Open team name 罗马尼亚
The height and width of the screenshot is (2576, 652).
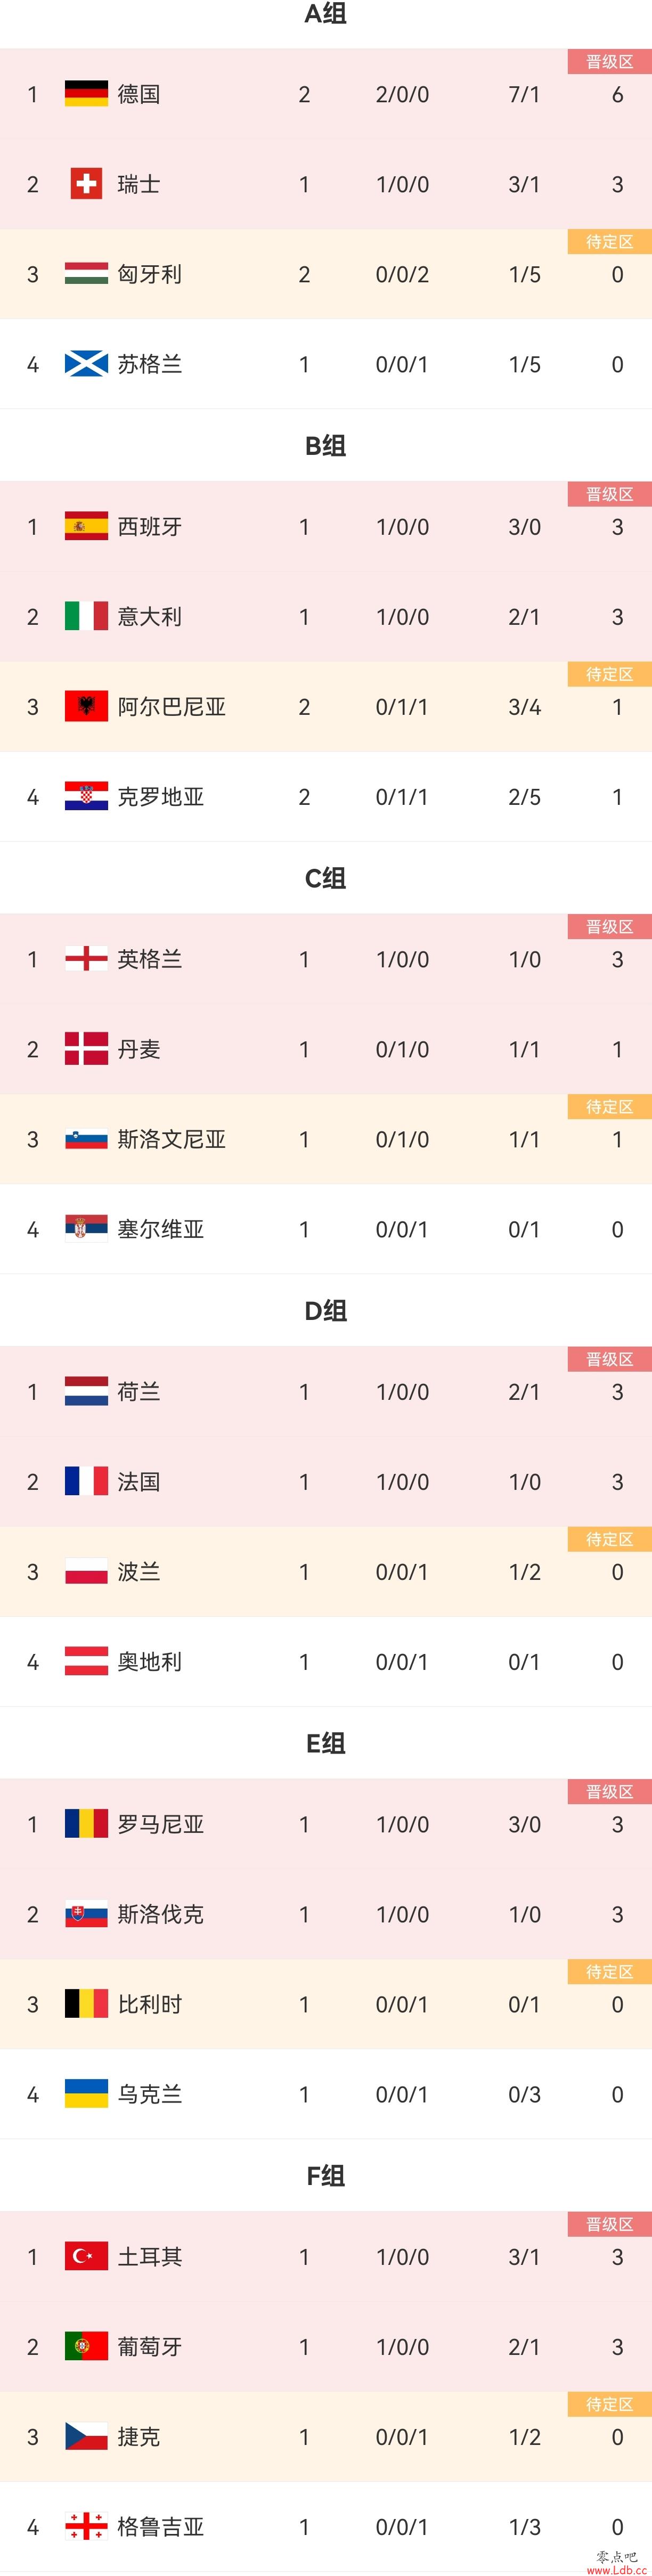(161, 1824)
